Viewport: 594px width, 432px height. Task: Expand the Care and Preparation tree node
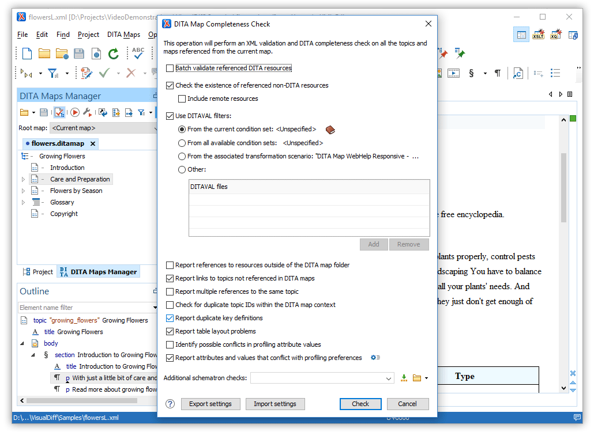(23, 179)
